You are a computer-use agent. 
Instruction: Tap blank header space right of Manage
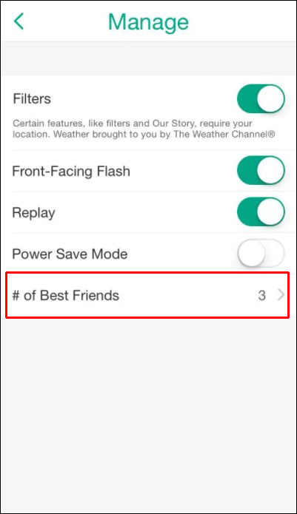(243, 21)
